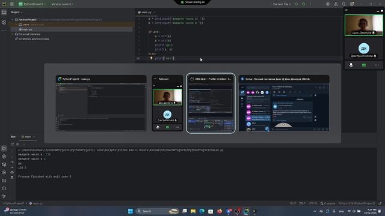The height and width of the screenshot is (216, 385).
Task: Open the Git tool window icon
Action: [4, 196]
